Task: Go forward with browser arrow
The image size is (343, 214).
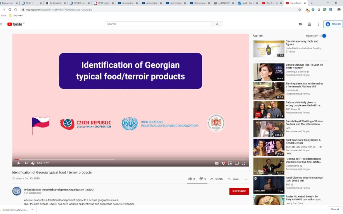Action: tap(4, 9)
